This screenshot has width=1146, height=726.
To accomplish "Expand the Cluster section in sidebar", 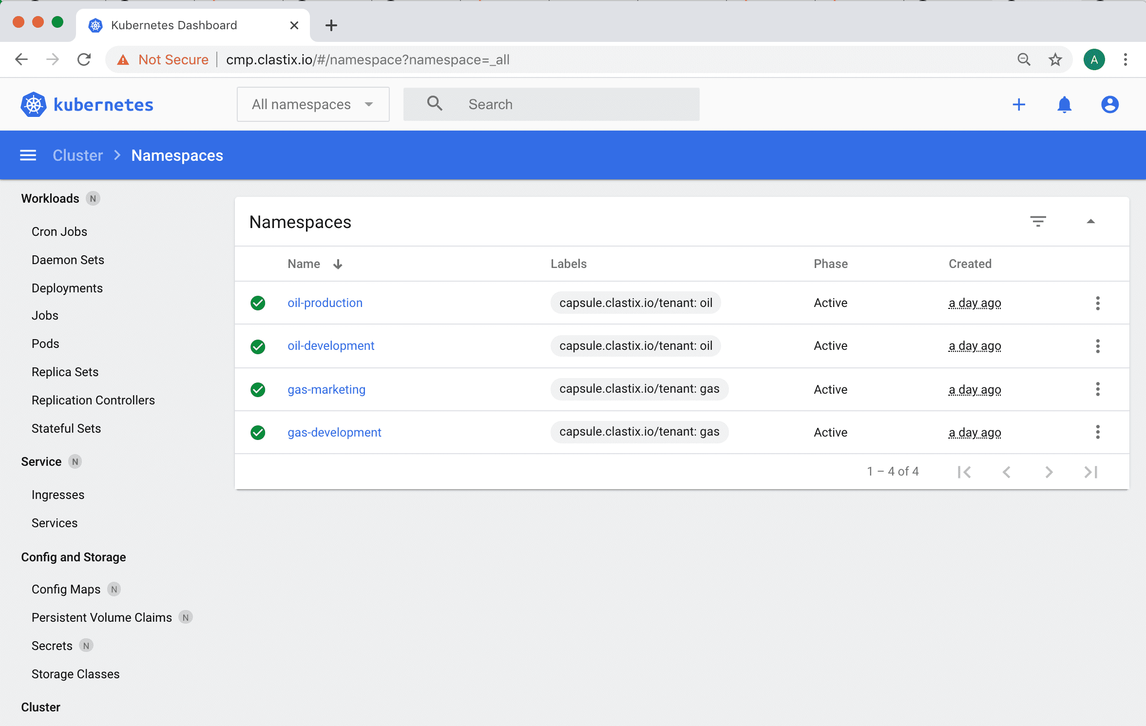I will tap(42, 707).
